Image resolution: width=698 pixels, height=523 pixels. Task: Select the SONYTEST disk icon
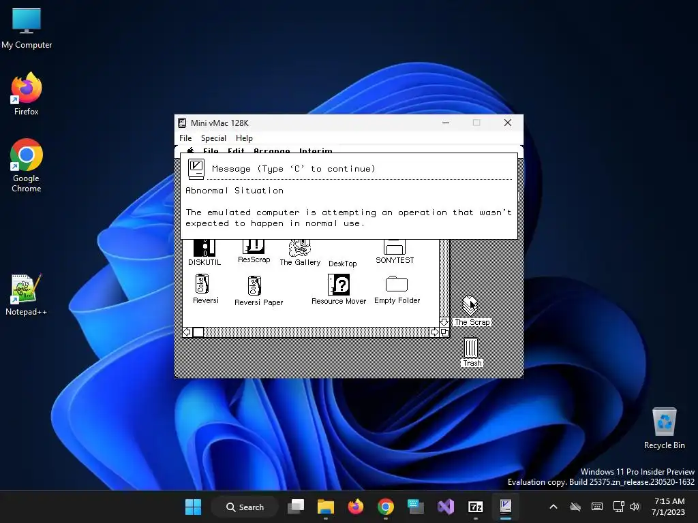tap(395, 247)
